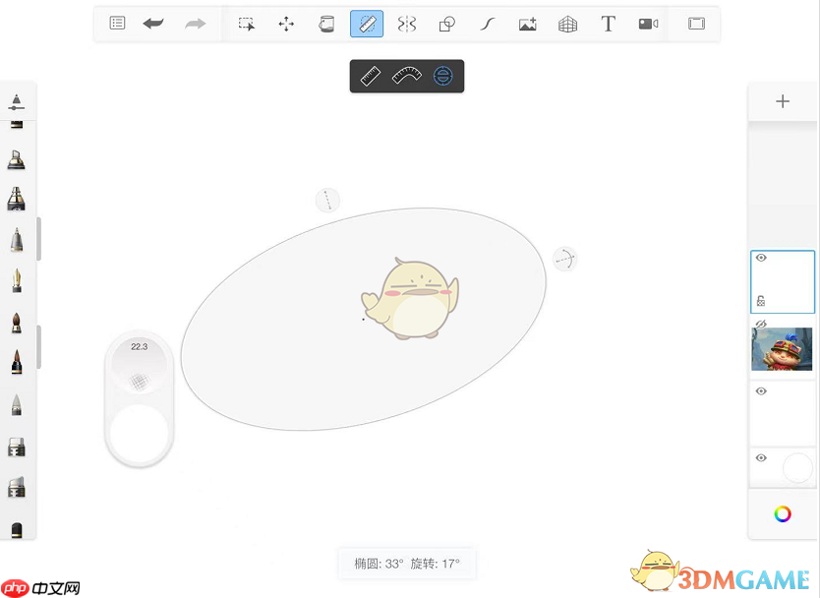Choose the straight ruler guide

(x=371, y=76)
